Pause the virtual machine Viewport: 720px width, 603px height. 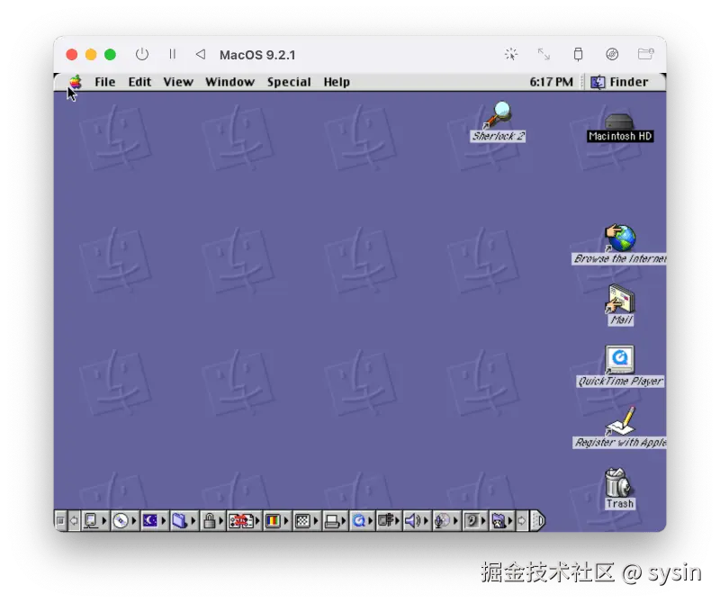172,55
